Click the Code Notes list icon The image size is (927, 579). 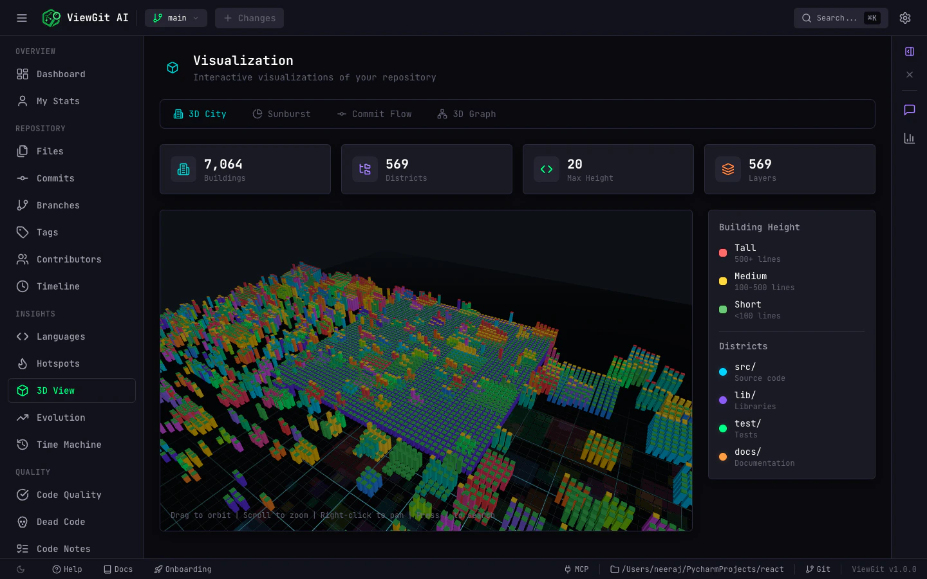[23, 549]
